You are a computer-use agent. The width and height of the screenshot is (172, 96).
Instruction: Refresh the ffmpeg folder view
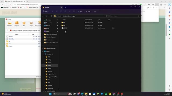pos(107,16)
